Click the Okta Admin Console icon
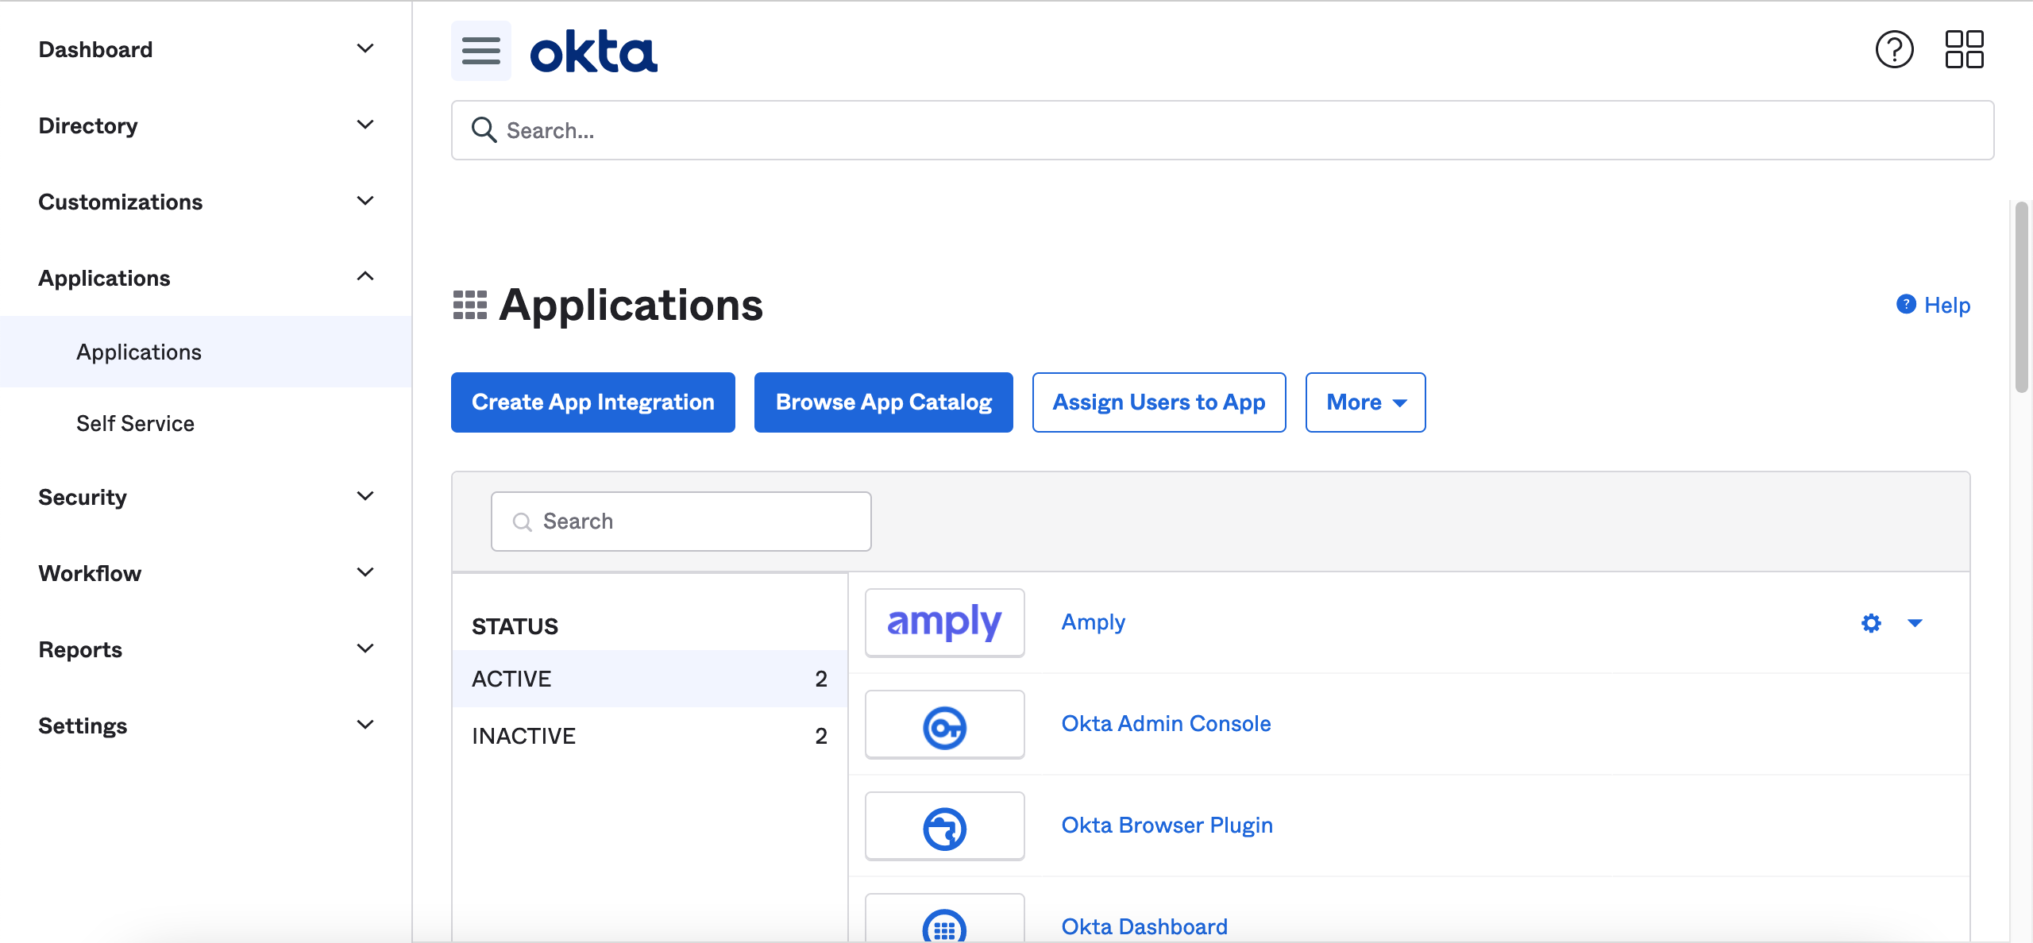 pyautogui.click(x=944, y=726)
